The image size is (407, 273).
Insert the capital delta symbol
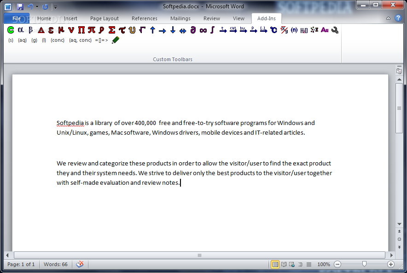click(41, 30)
